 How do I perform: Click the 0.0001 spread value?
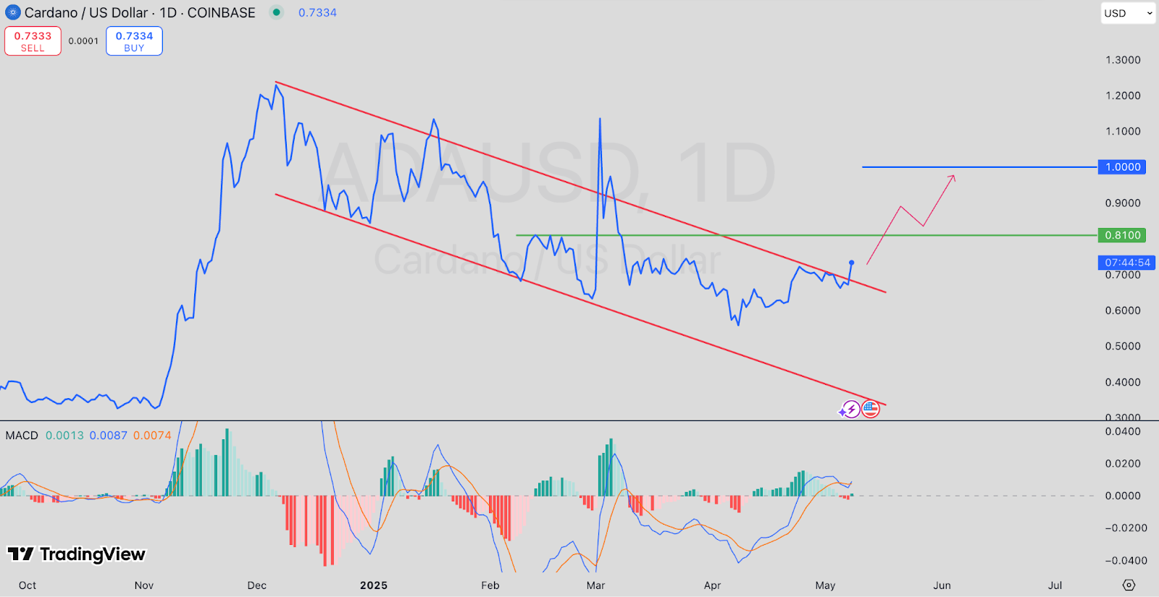[83, 41]
